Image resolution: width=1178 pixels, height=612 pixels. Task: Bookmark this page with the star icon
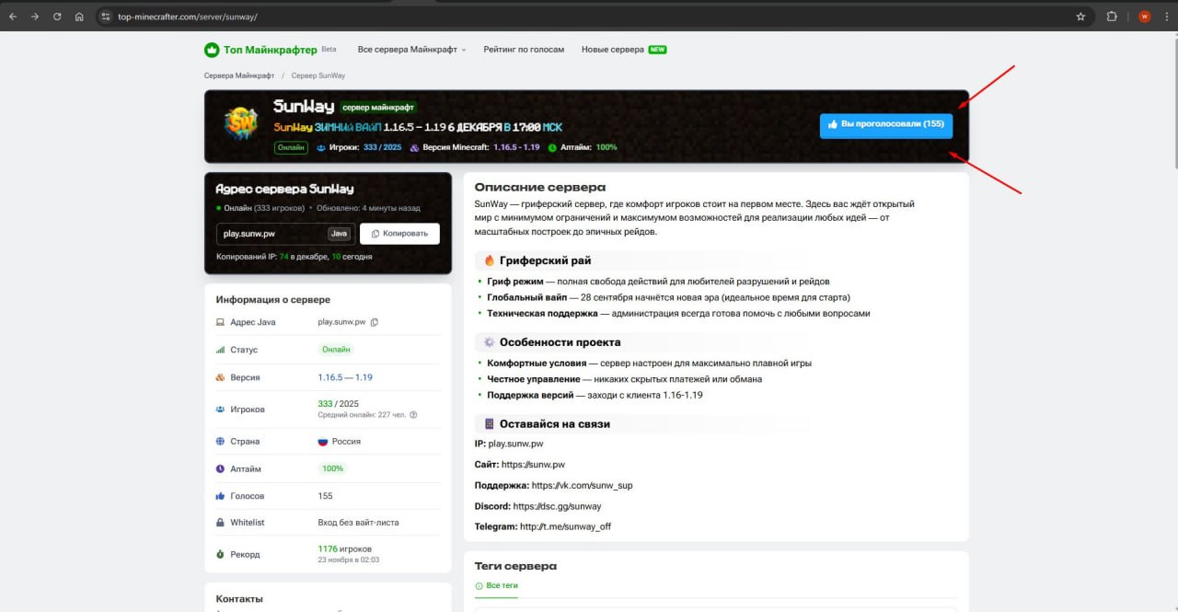pos(1080,17)
